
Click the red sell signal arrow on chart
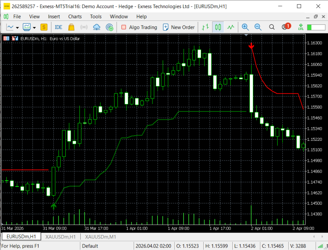[x=251, y=46]
